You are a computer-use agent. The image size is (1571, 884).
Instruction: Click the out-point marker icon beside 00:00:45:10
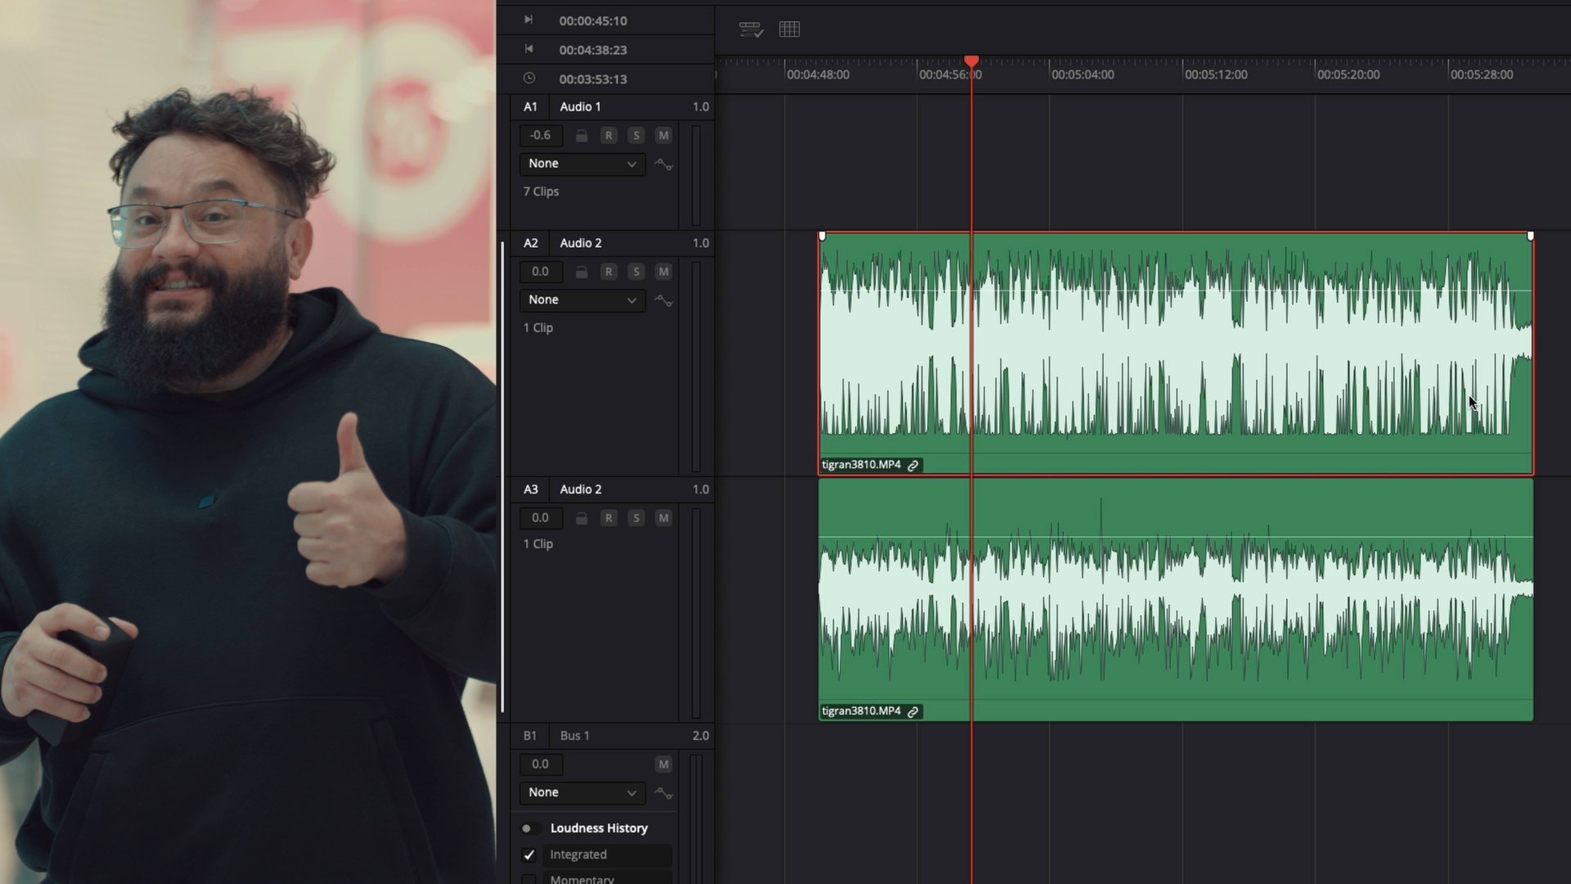(529, 20)
